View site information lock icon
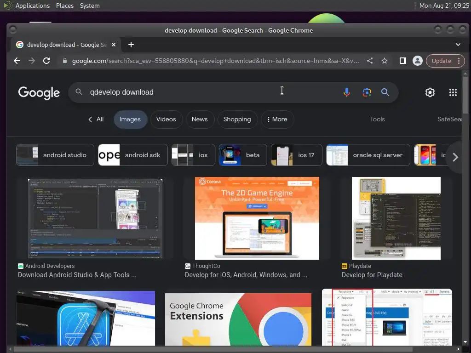 pos(64,61)
